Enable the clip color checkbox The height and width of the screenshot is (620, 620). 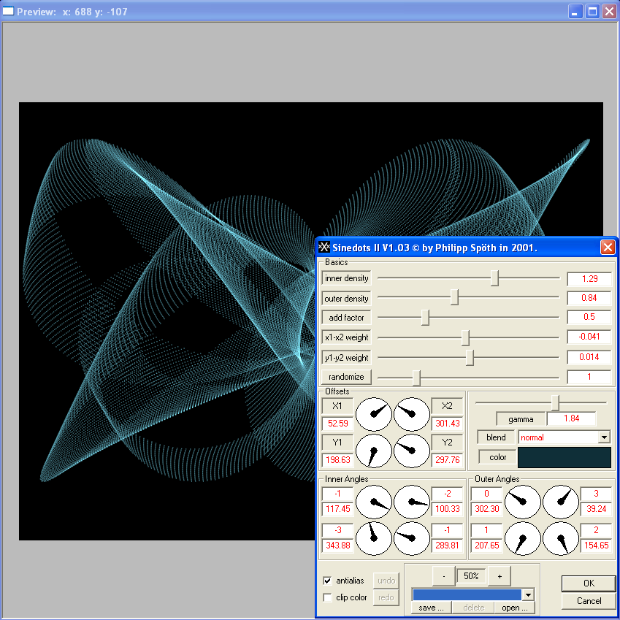(x=327, y=597)
